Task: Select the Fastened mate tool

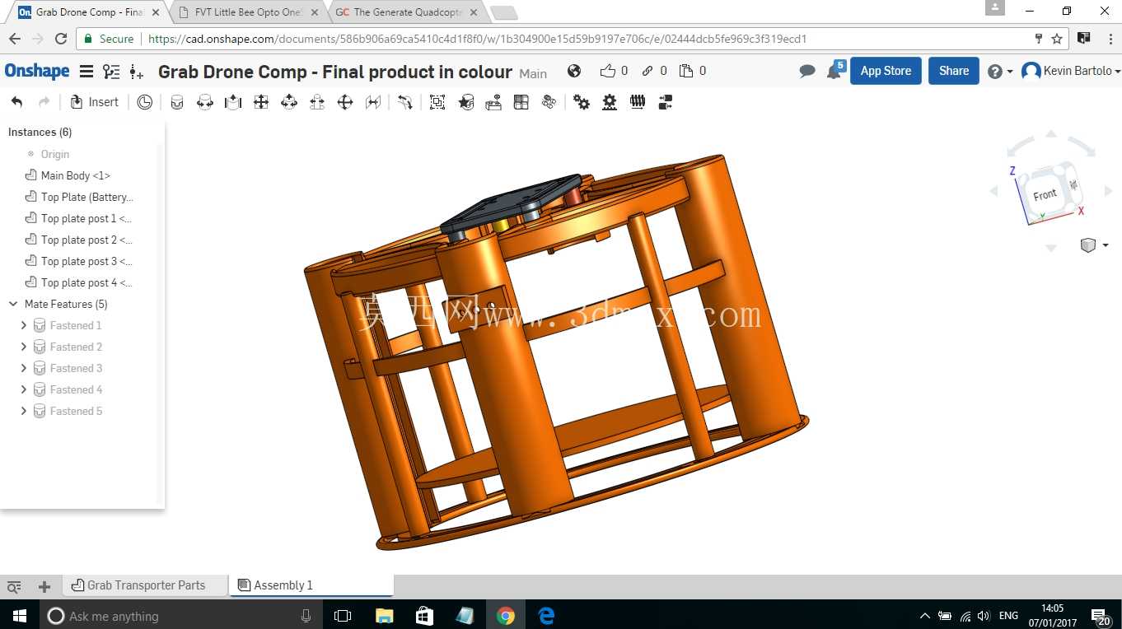Action: (177, 102)
